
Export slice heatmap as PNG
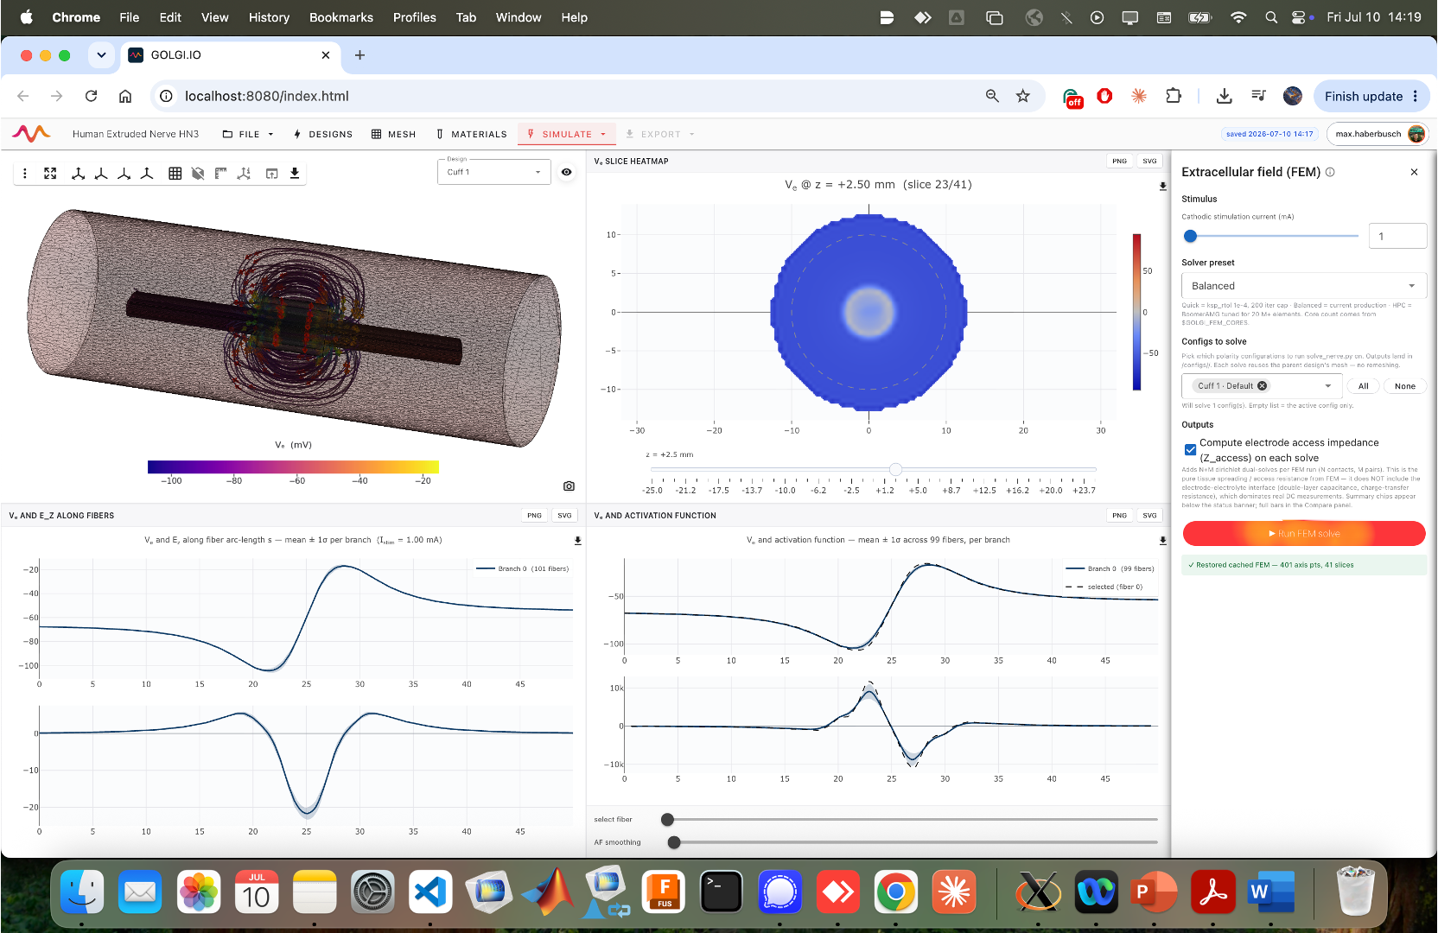tap(1119, 161)
